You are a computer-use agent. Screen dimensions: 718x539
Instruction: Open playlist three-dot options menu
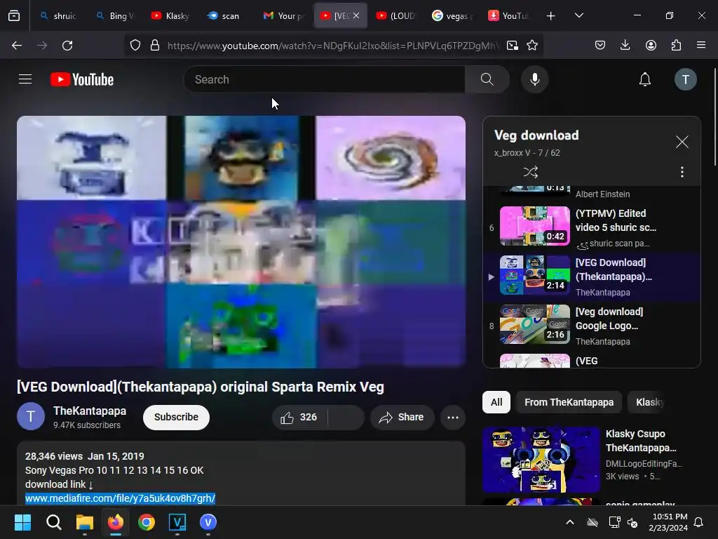click(682, 173)
